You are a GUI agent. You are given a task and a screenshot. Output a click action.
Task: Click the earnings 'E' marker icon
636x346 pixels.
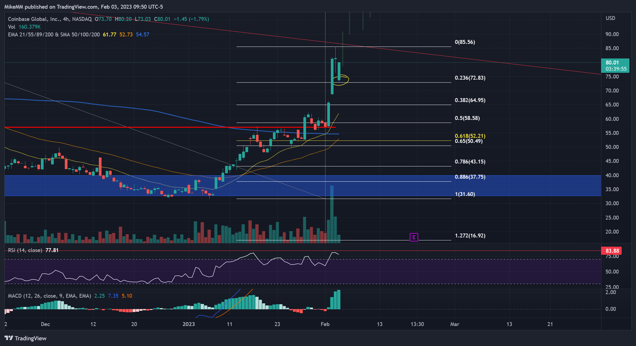pos(414,237)
